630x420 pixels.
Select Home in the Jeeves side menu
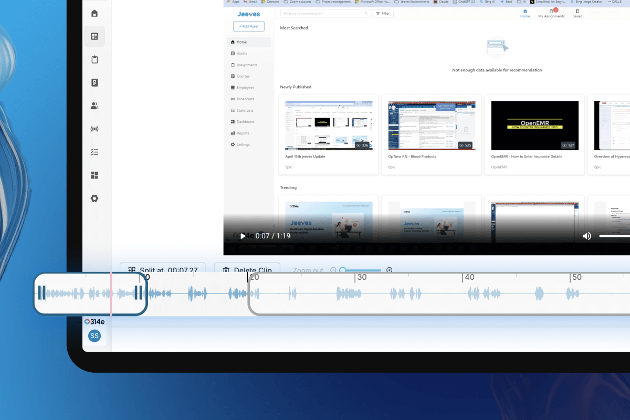point(249,42)
